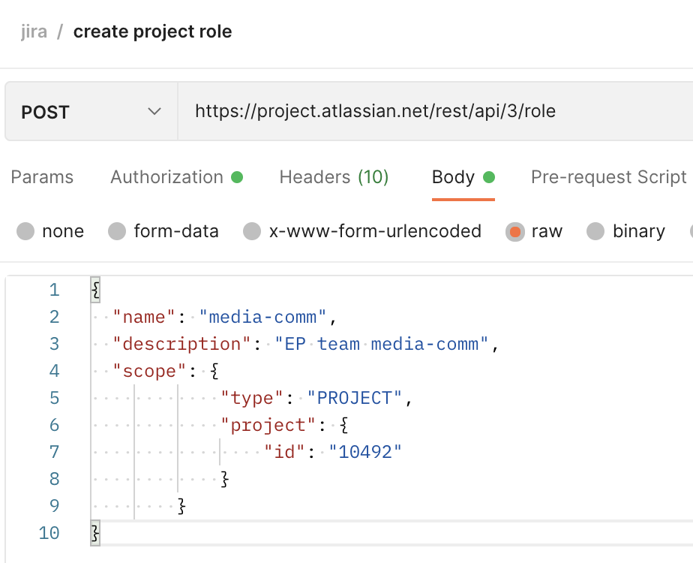The width and height of the screenshot is (693, 563).
Task: Click the create project role request name
Action: coord(152,32)
